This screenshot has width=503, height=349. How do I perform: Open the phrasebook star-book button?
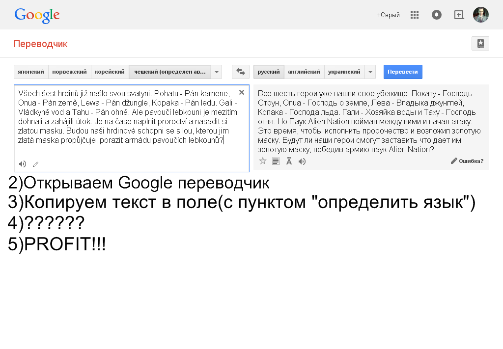point(480,44)
